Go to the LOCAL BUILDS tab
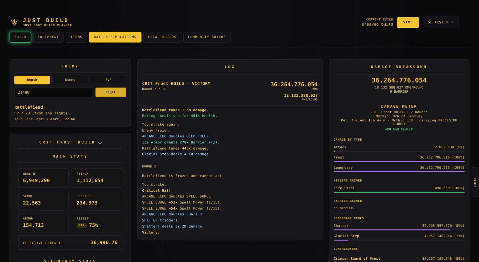The width and height of the screenshot is (479, 262). click(x=162, y=37)
